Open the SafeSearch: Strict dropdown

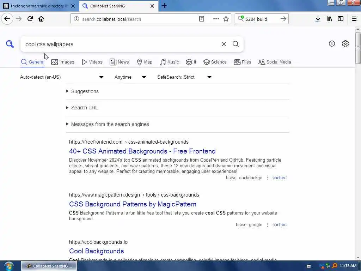point(184,77)
